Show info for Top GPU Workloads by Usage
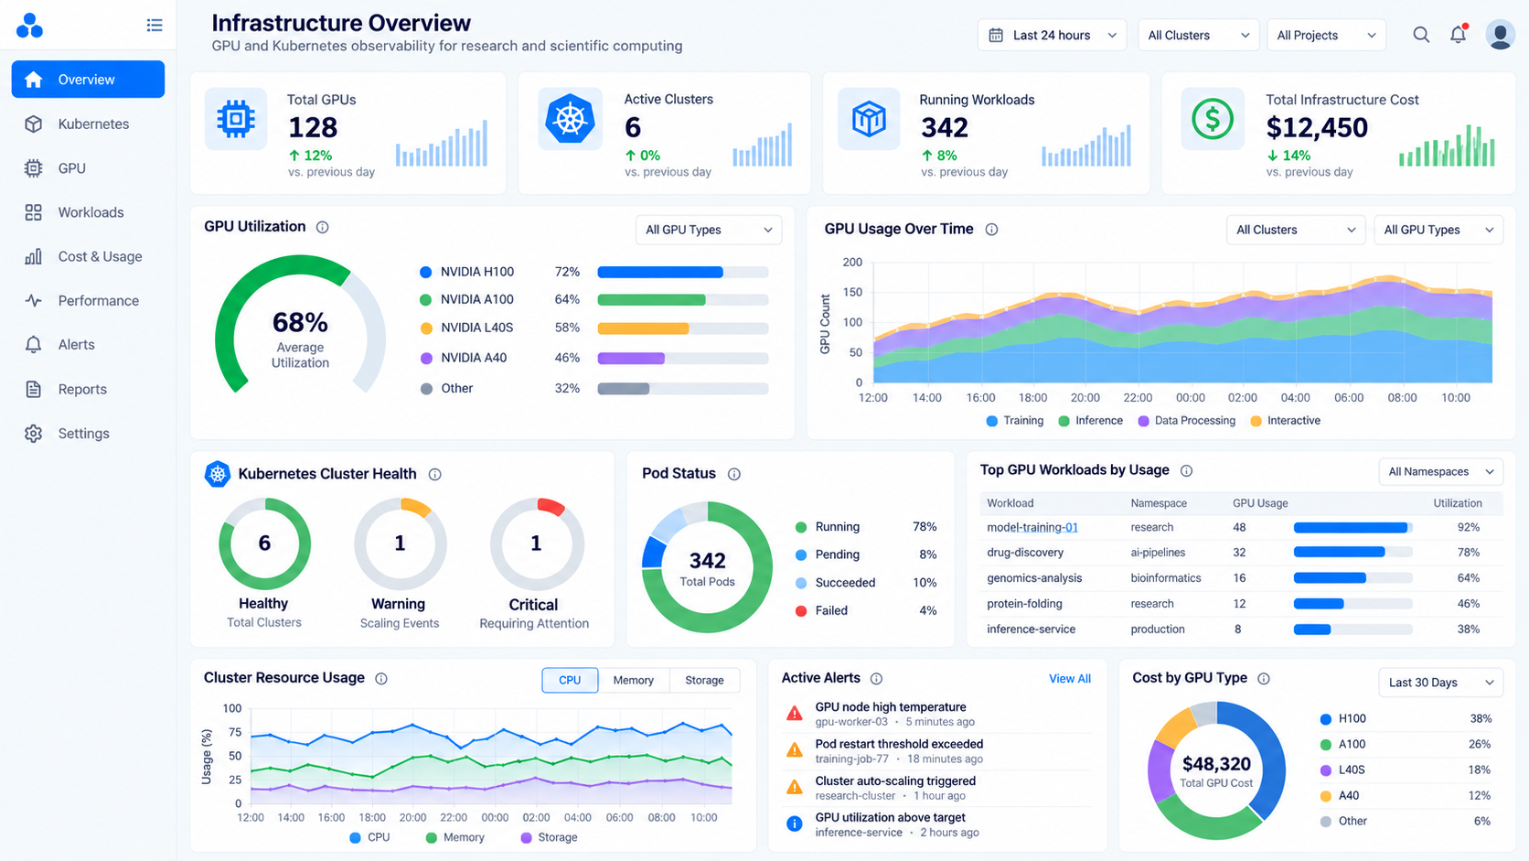This screenshot has width=1529, height=861. [1186, 470]
